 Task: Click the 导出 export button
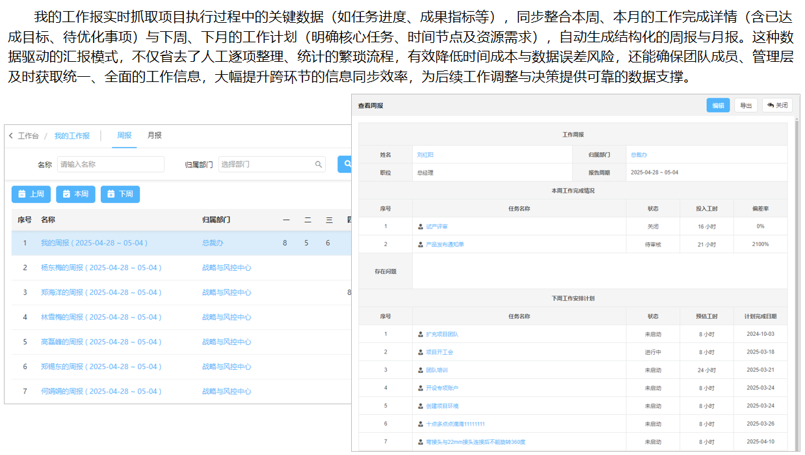pyautogui.click(x=745, y=105)
